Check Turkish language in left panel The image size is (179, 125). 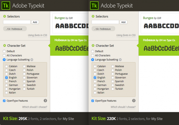click(x=24, y=89)
